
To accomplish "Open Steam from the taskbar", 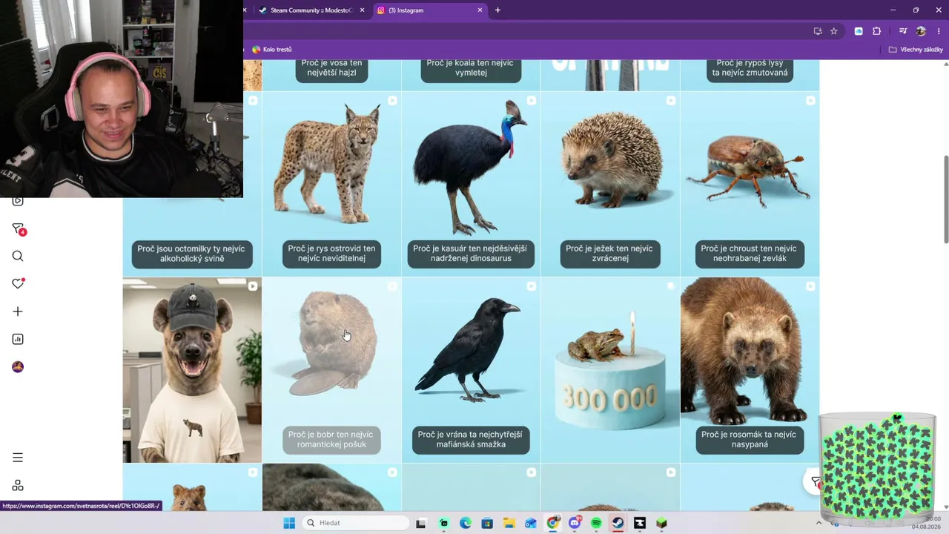I will click(x=618, y=523).
